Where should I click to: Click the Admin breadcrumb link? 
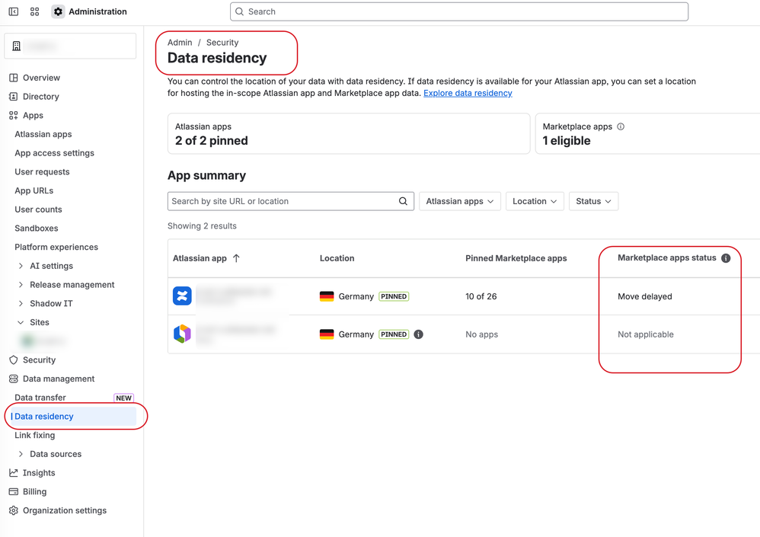(180, 43)
